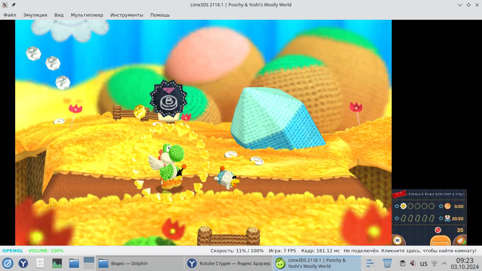Open the Wi-Fi network tray icon
The image size is (482, 271).
[x=434, y=263]
